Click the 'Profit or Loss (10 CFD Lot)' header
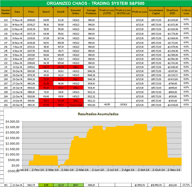 coord(123,12)
